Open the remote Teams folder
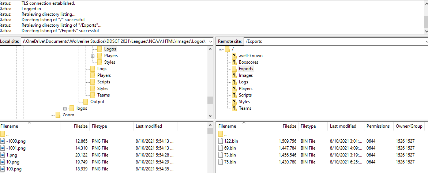 (245, 108)
